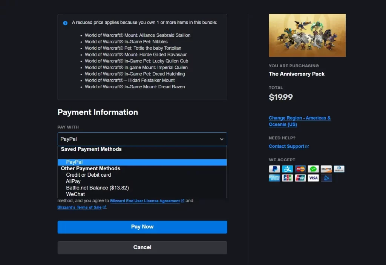
Task: Click the Battle.net Balance logo icon
Action: pos(326,178)
